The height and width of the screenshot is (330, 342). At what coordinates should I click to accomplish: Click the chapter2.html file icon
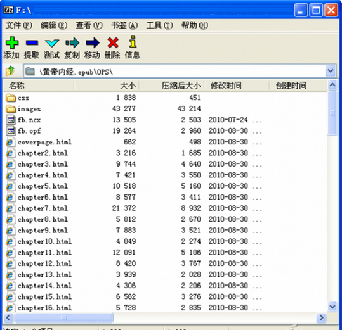(x=10, y=153)
